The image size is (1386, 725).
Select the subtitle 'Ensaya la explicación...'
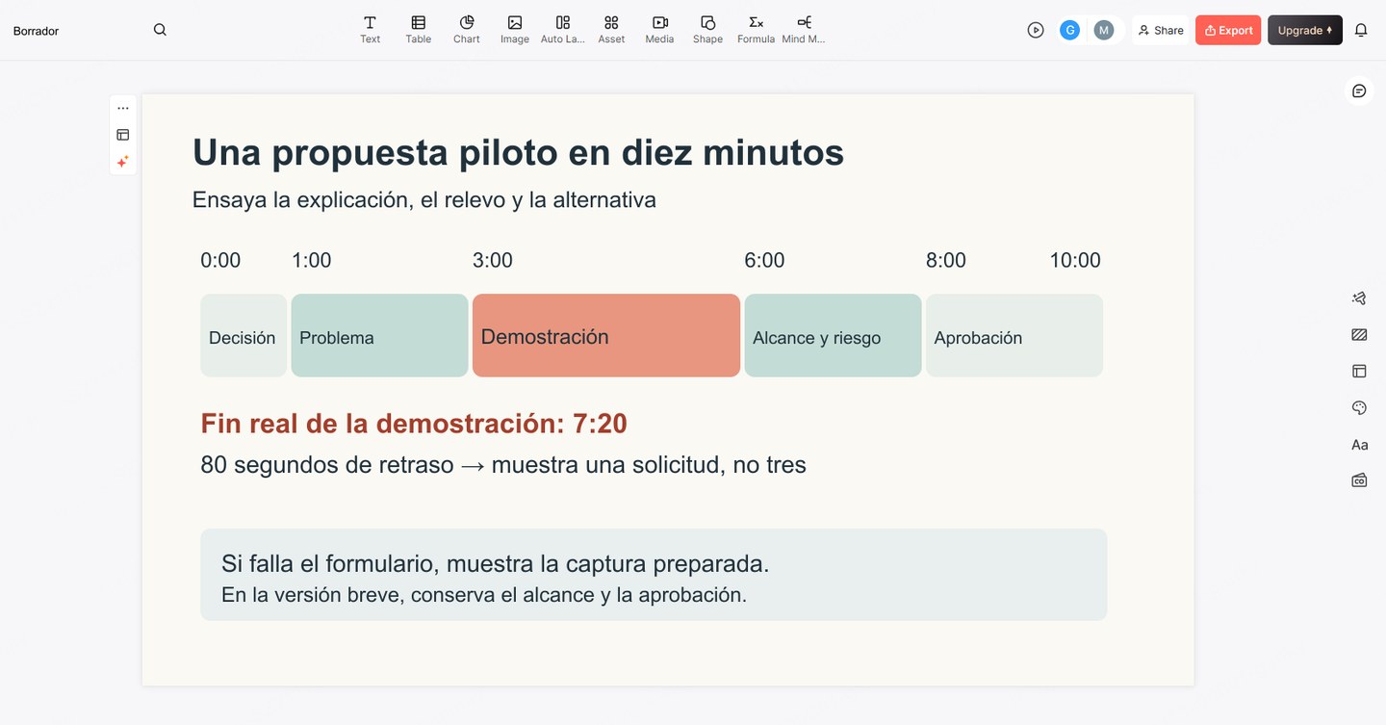[424, 200]
